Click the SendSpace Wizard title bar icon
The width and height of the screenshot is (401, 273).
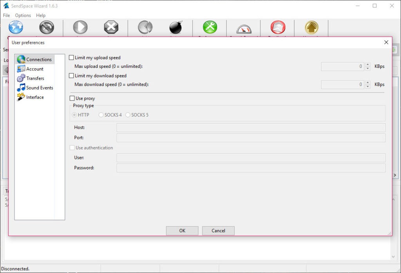(6, 5)
